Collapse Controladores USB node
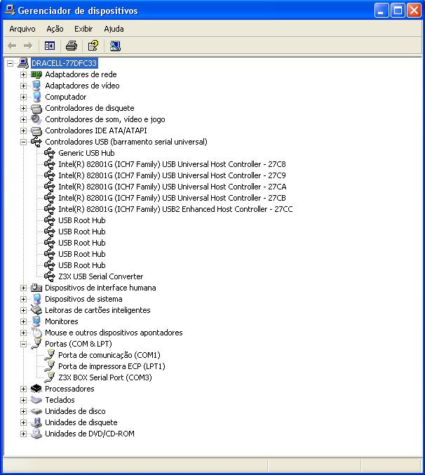425x475 pixels. tap(23, 142)
